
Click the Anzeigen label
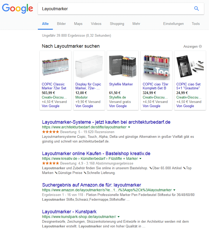190,46
